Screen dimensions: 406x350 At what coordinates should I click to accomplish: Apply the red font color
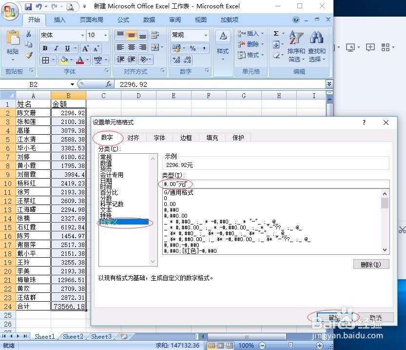click(x=80, y=60)
